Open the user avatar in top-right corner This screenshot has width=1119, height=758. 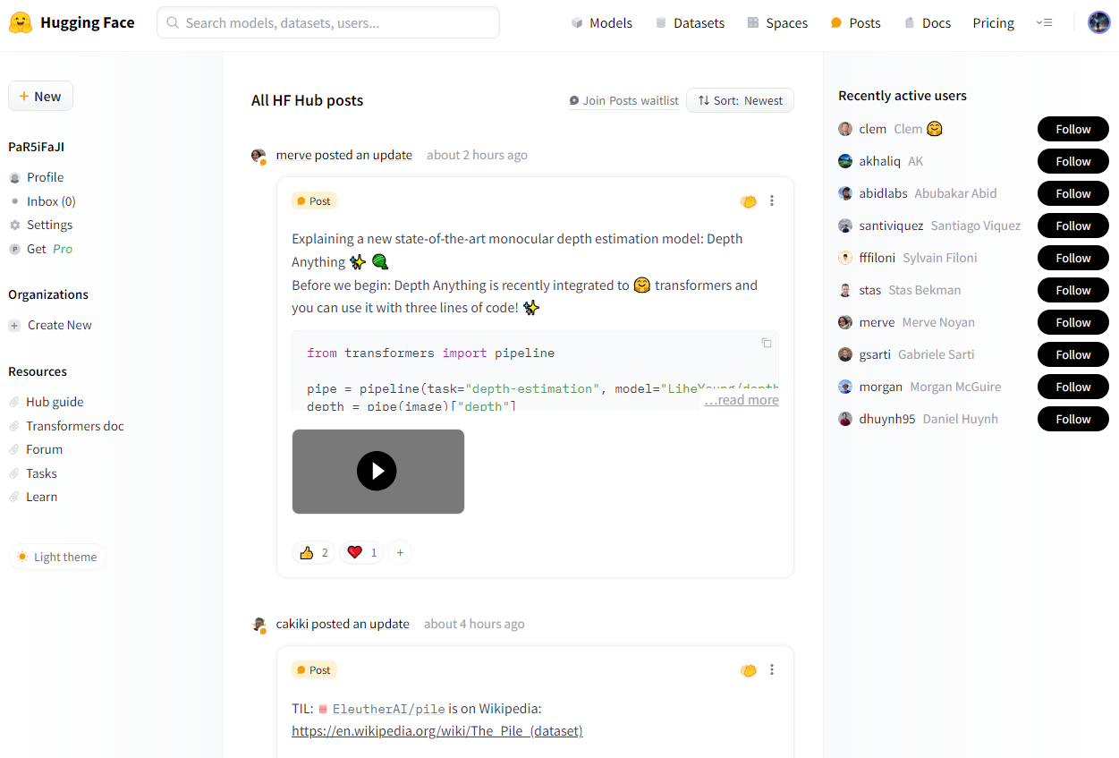1099,23
